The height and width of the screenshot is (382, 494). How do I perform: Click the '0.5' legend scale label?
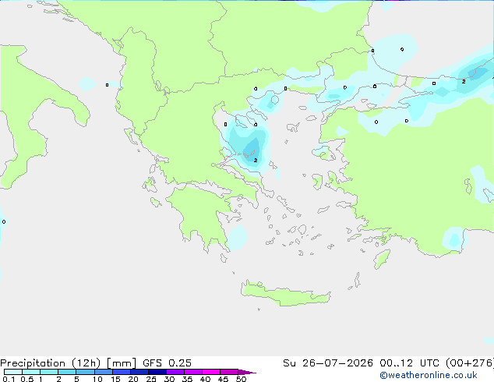point(27,379)
